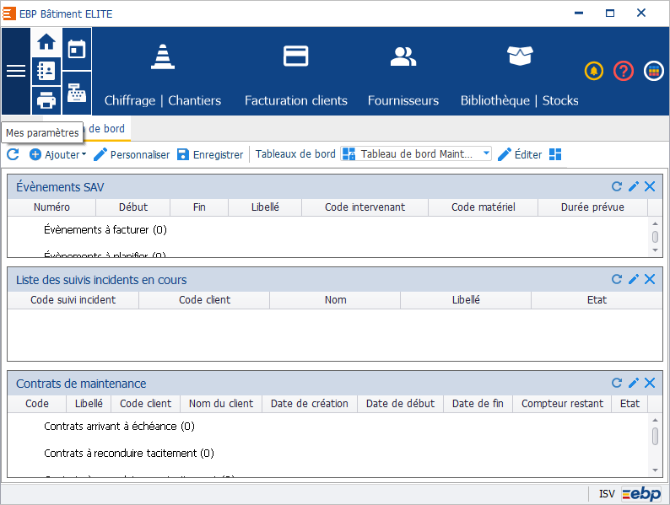Open the address book contacts icon
This screenshot has height=505, width=670.
pyautogui.click(x=46, y=71)
